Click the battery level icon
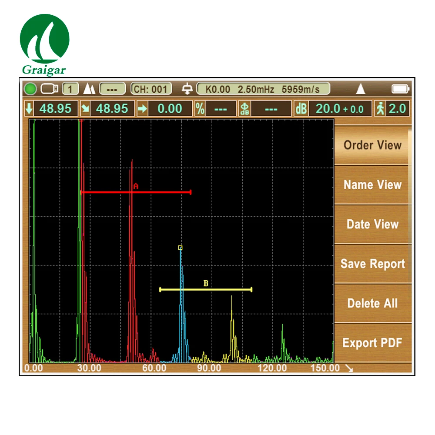 point(400,89)
